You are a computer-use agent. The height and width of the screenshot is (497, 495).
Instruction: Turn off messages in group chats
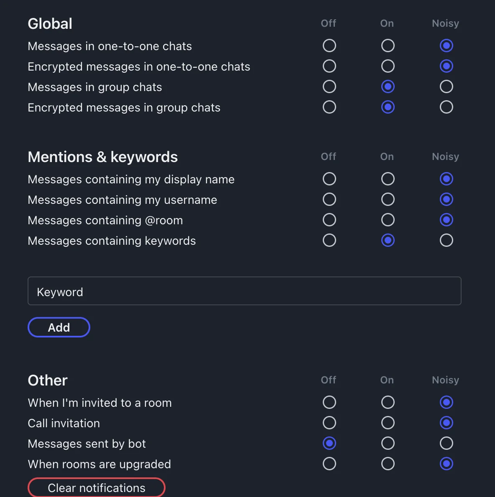click(x=329, y=86)
